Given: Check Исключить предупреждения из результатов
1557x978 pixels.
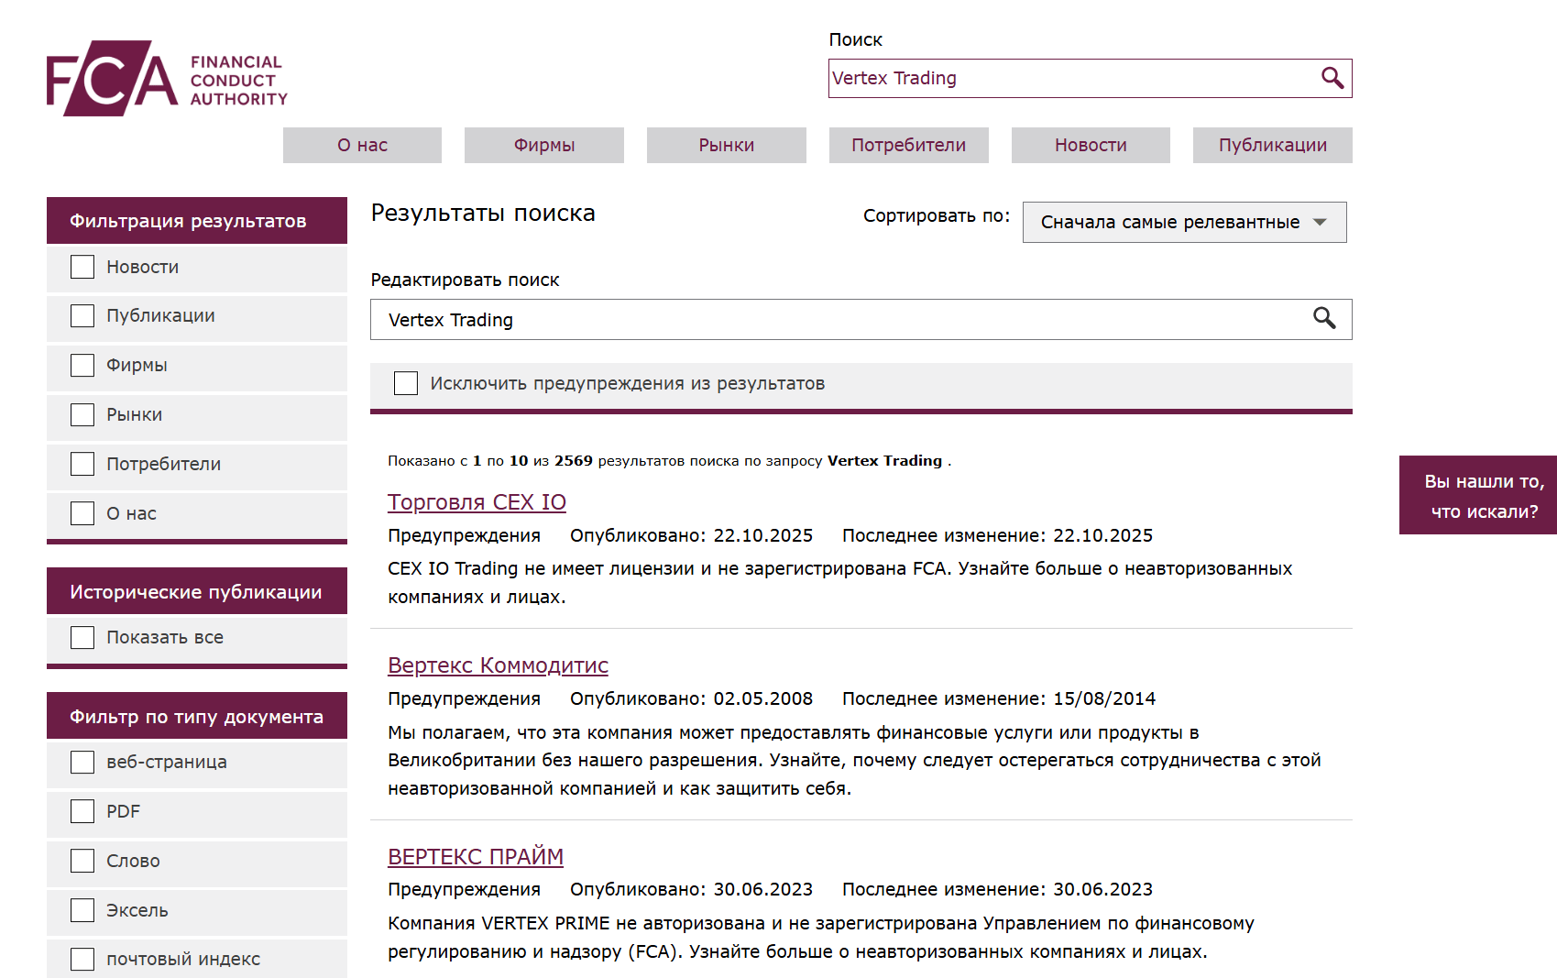Looking at the screenshot, I should coord(406,383).
